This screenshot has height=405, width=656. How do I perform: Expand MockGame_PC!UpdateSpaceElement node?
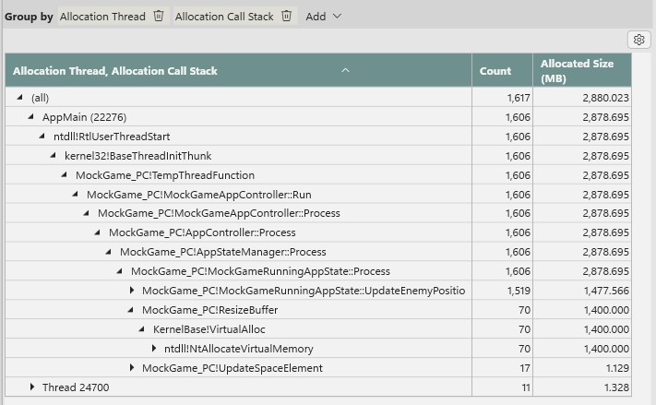coord(132,369)
